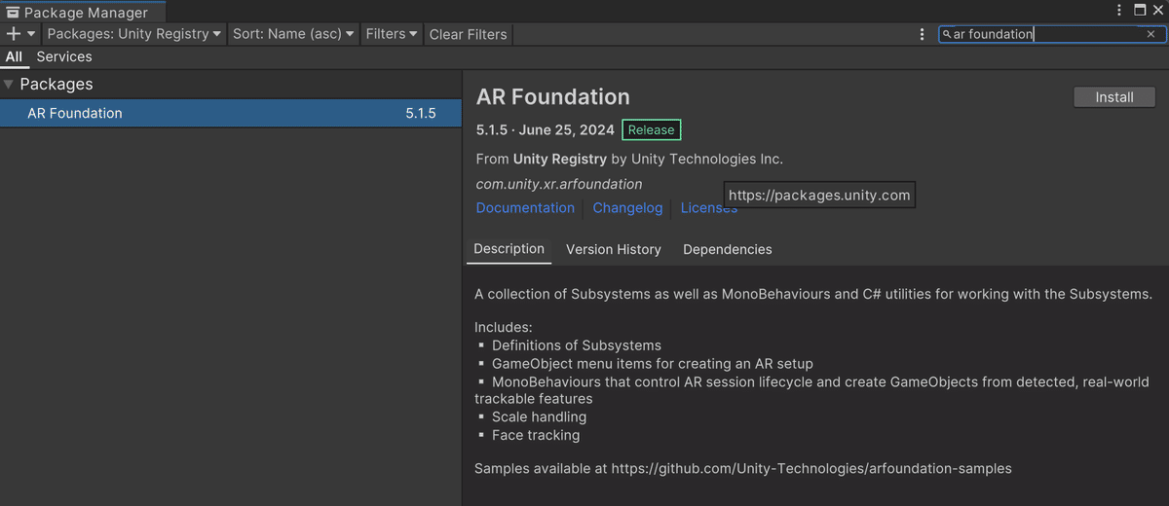Screen dimensions: 1169x506
Task: Open the Licenses link
Action: (x=709, y=208)
